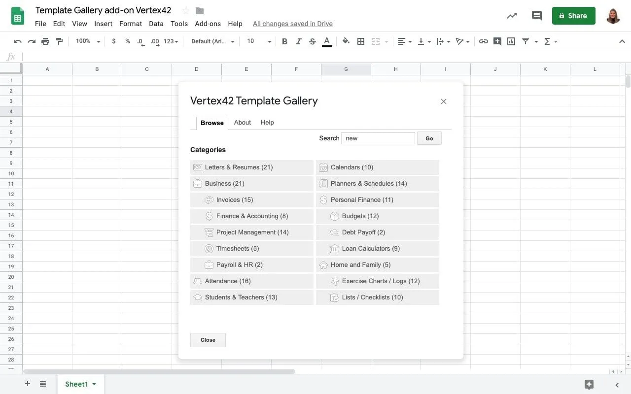Show the All Sheets list icon
Screen dimensions: 631x394
[x=43, y=384]
